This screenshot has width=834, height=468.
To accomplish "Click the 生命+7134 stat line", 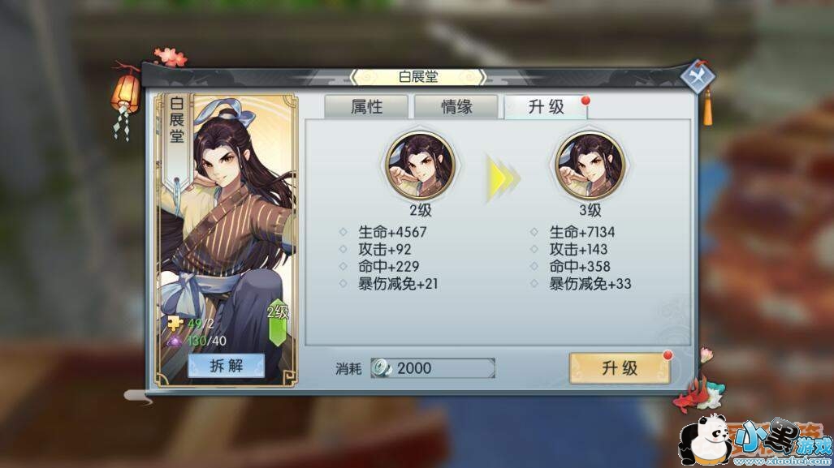I will (x=582, y=232).
